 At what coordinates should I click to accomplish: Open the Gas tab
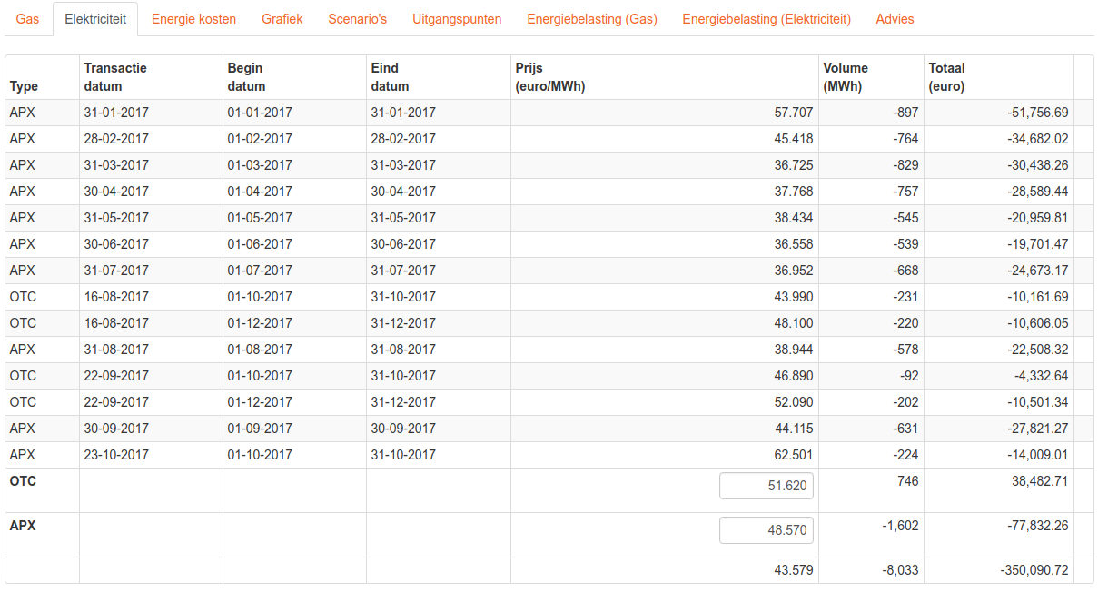[x=27, y=19]
